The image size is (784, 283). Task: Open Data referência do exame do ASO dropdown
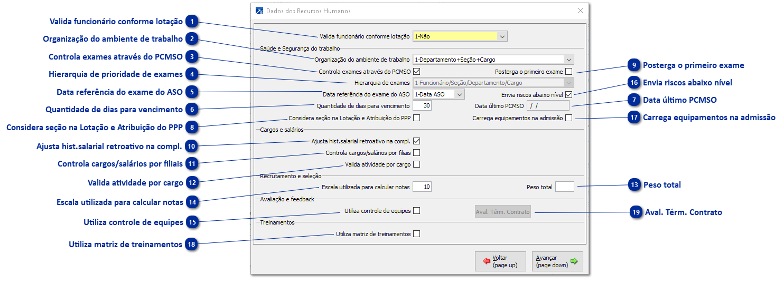pyautogui.click(x=459, y=94)
